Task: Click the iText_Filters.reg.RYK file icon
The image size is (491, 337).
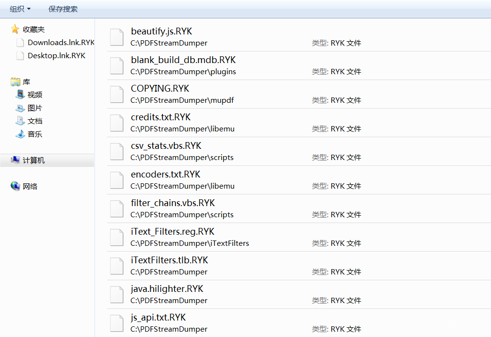Action: pyautogui.click(x=117, y=237)
